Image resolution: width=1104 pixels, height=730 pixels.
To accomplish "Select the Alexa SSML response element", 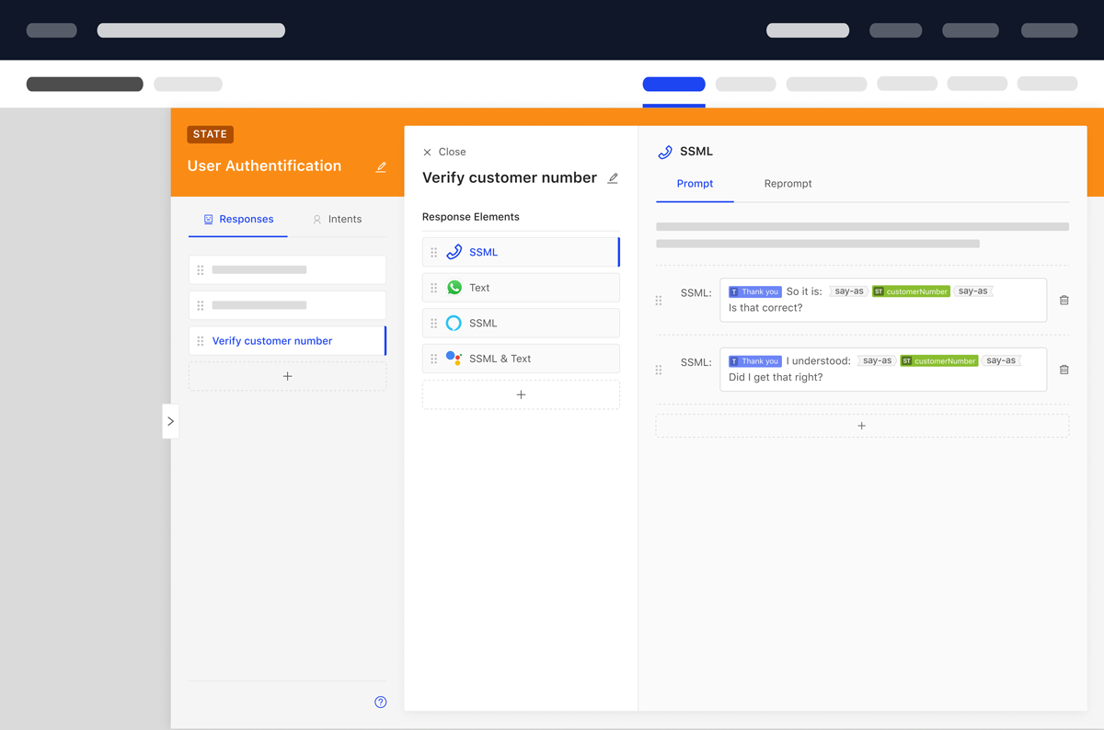I will [521, 323].
